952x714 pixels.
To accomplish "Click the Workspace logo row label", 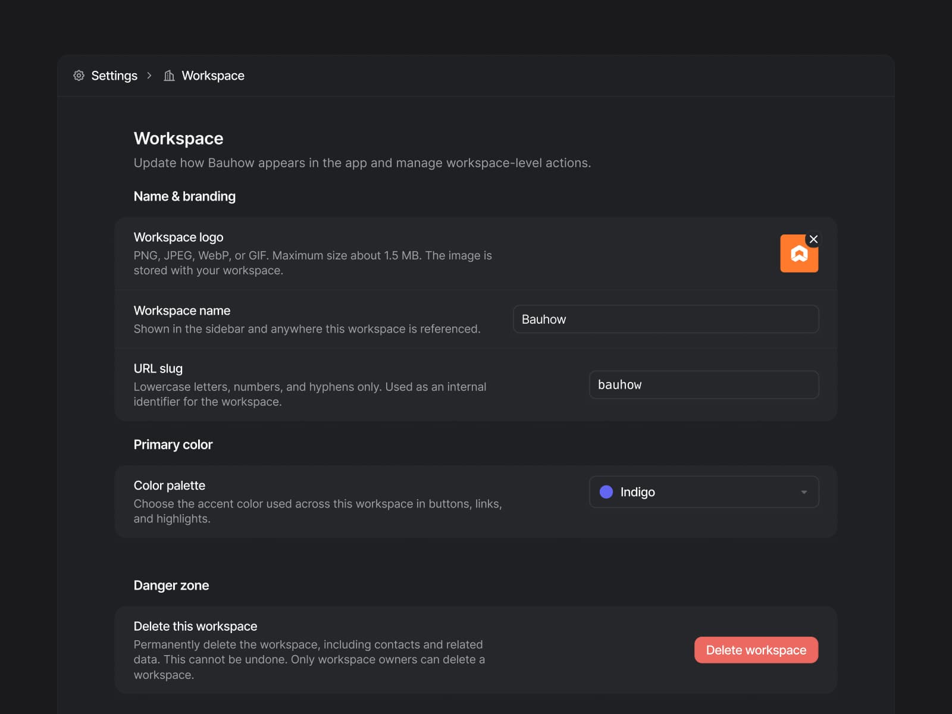I will pos(178,237).
